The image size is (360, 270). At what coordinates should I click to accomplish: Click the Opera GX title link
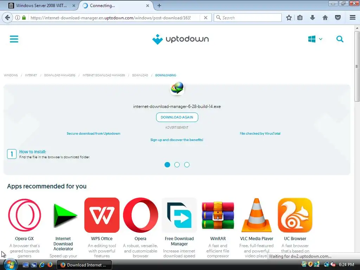[x=24, y=239]
